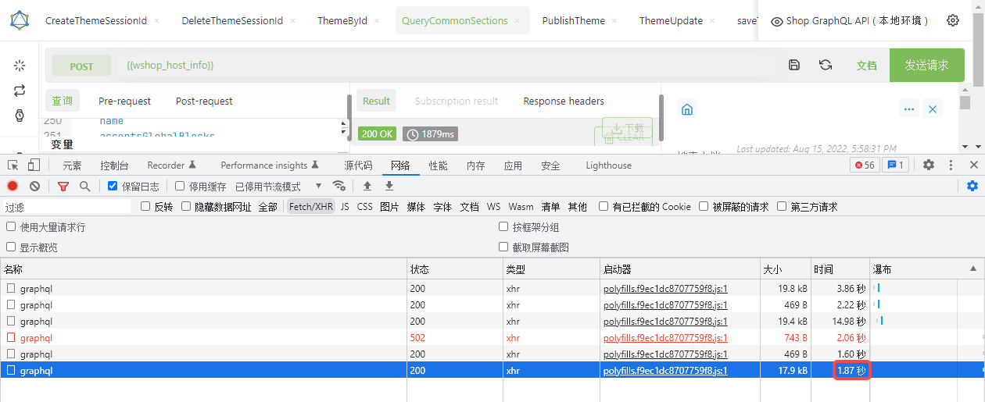The width and height of the screenshot is (985, 402).
Task: Open the PublishTheme tab
Action: [573, 21]
